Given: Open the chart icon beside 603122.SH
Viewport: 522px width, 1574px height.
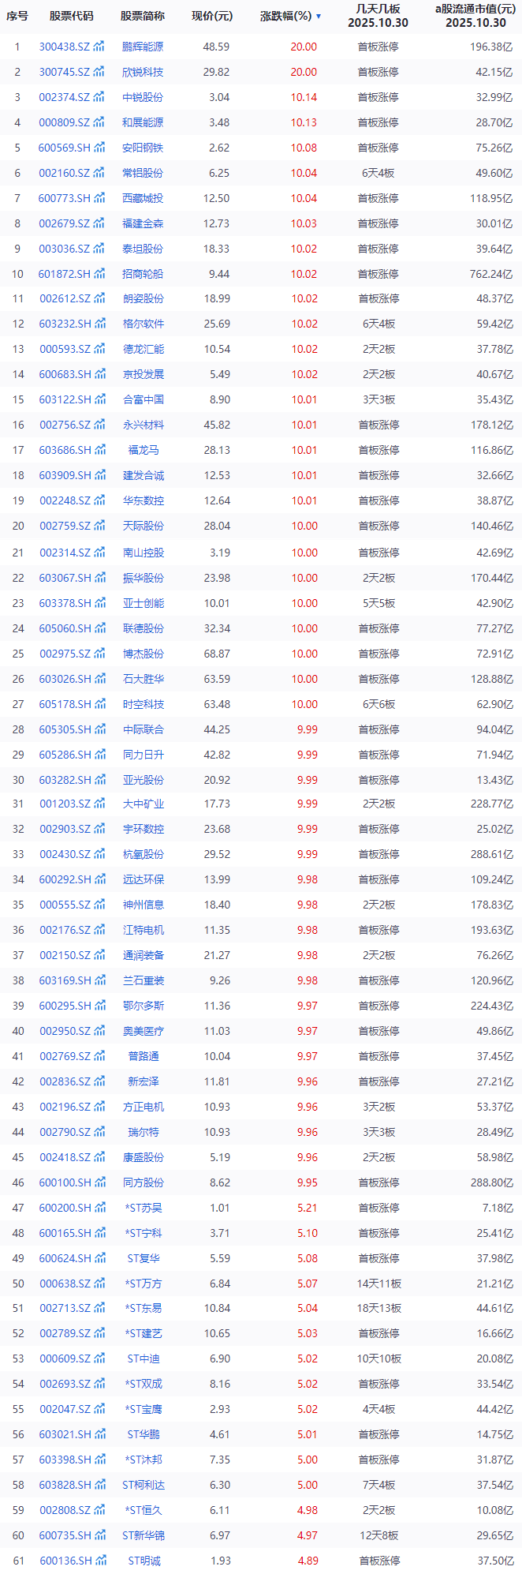Looking at the screenshot, I should [99, 399].
